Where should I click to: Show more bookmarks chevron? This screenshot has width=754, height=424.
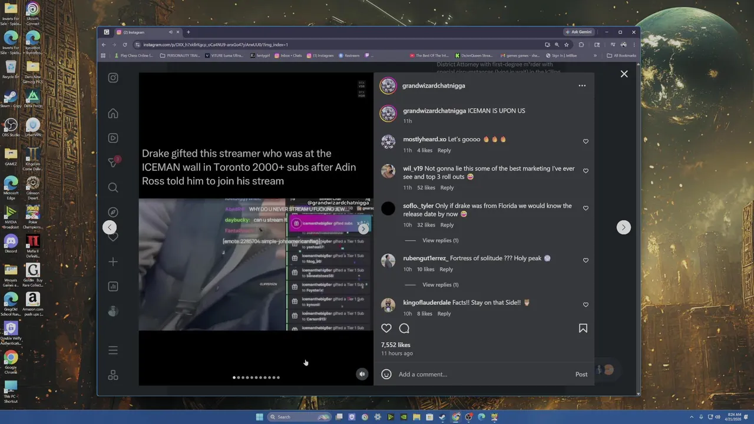point(595,56)
